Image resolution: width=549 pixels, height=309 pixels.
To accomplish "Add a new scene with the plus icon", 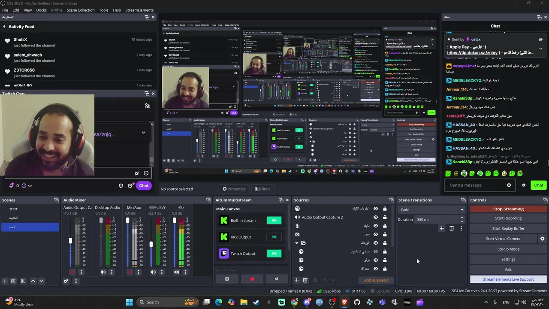I will 5,281.
